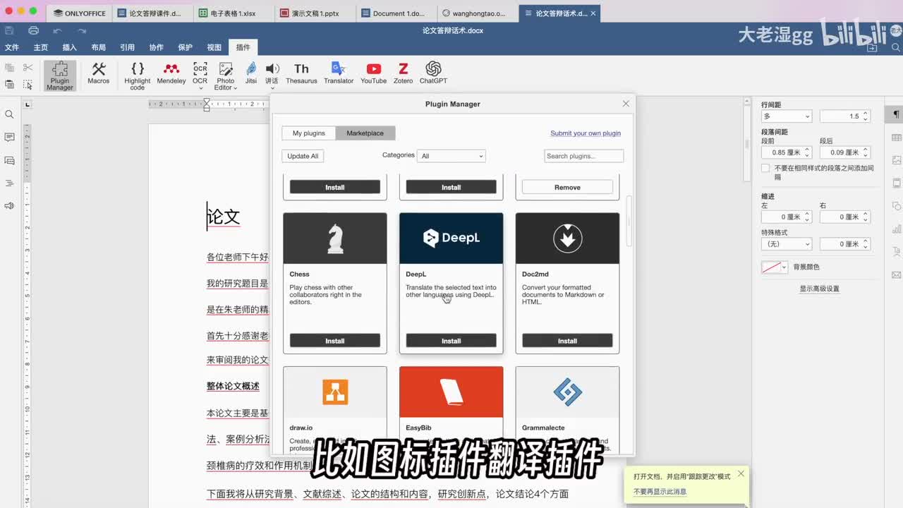Open the line spacing type dropdown
This screenshot has width=903, height=508.
coord(786,116)
